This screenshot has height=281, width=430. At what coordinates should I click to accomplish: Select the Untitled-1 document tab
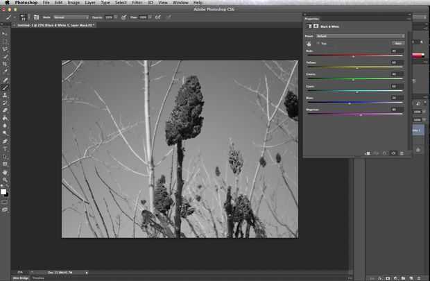tap(55, 25)
